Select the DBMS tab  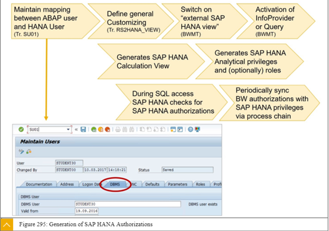[115, 185]
